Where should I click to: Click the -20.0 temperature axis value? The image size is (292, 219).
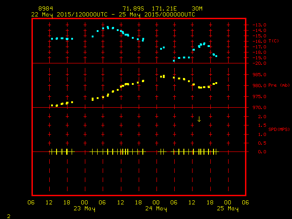(x=260, y=63)
